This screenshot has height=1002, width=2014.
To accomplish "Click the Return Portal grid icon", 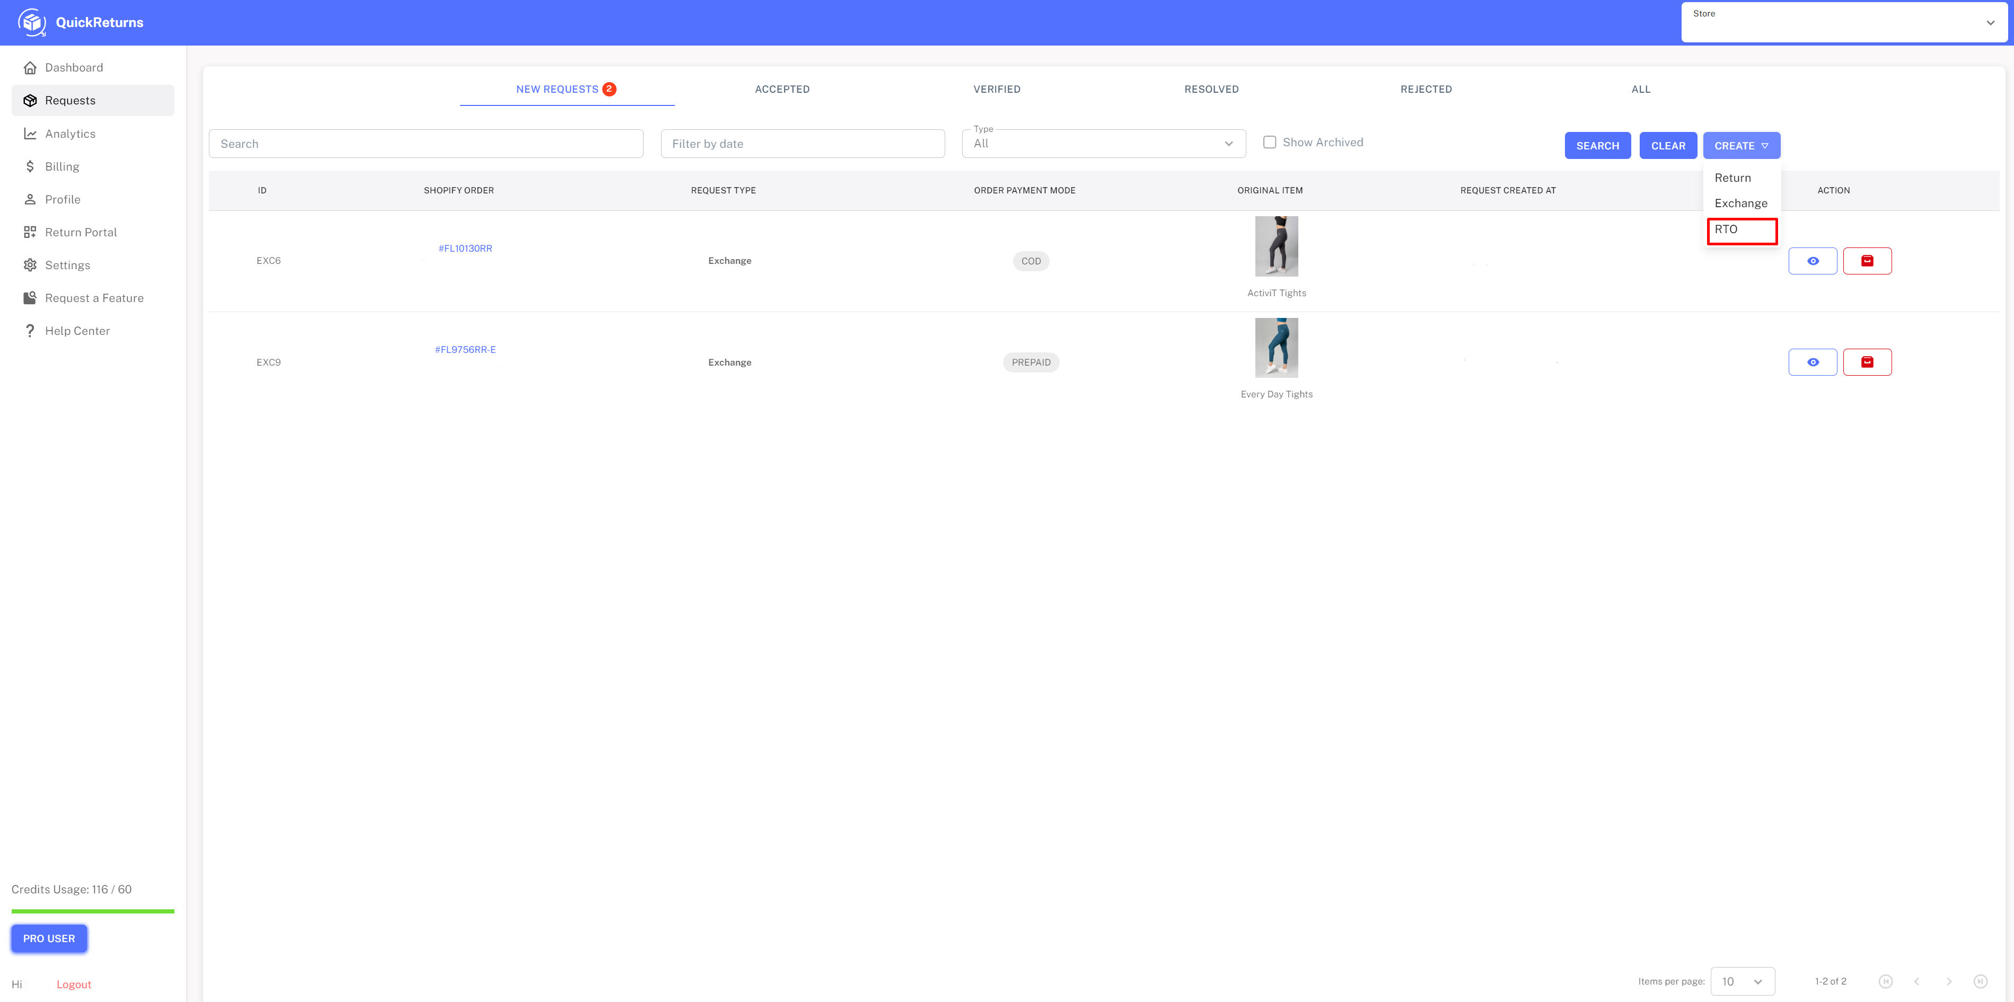I will tap(30, 232).
